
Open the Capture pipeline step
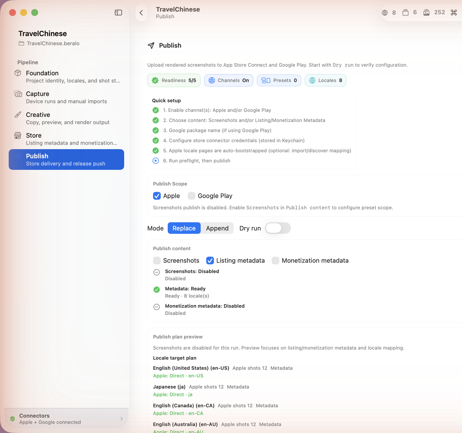coord(66,97)
